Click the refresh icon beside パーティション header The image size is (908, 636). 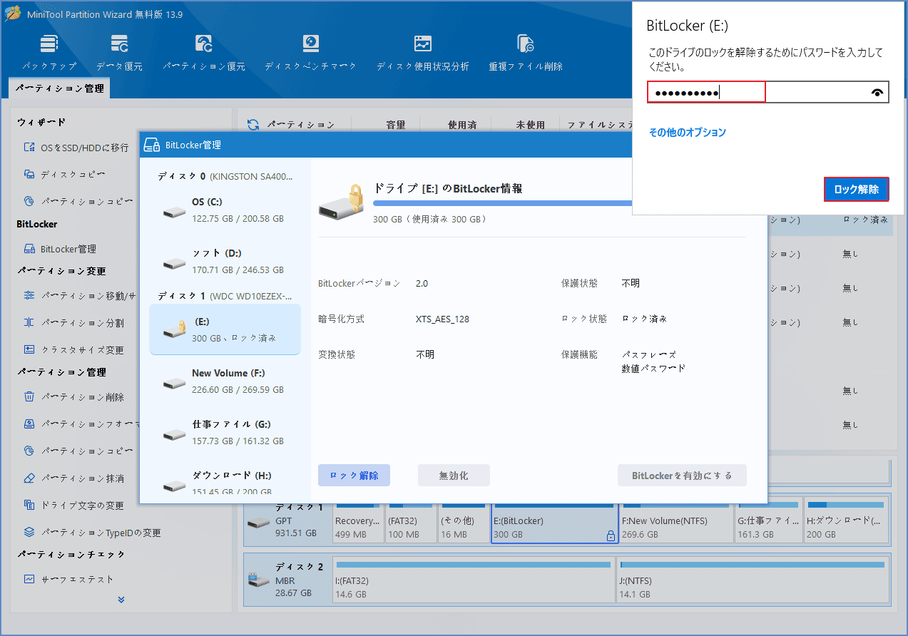point(253,125)
